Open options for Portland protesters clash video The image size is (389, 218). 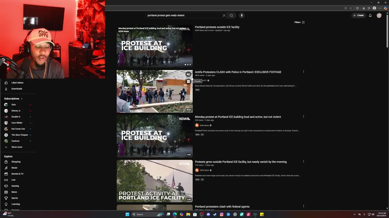(303, 206)
